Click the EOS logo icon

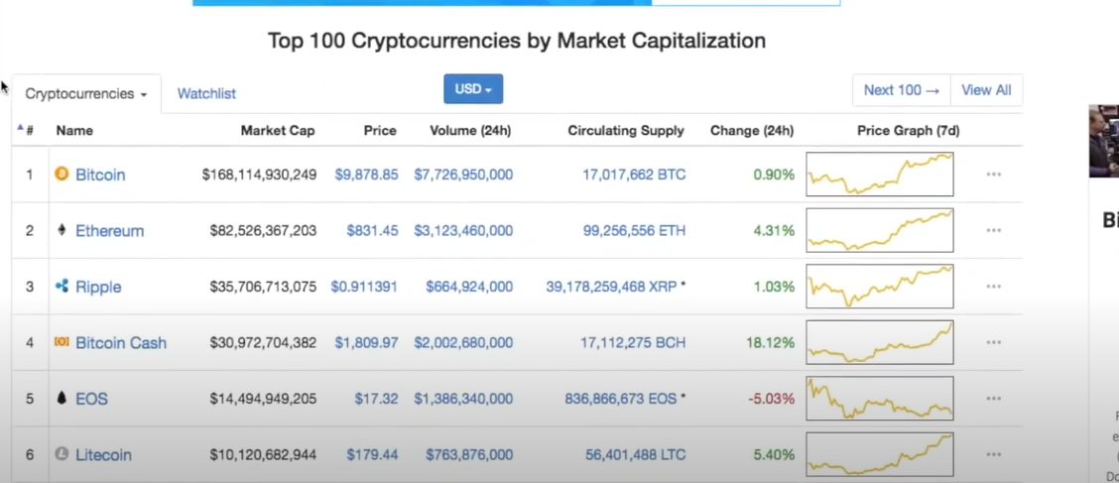tap(62, 398)
